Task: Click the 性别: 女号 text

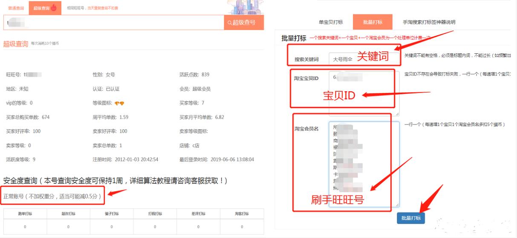Action: pos(104,75)
